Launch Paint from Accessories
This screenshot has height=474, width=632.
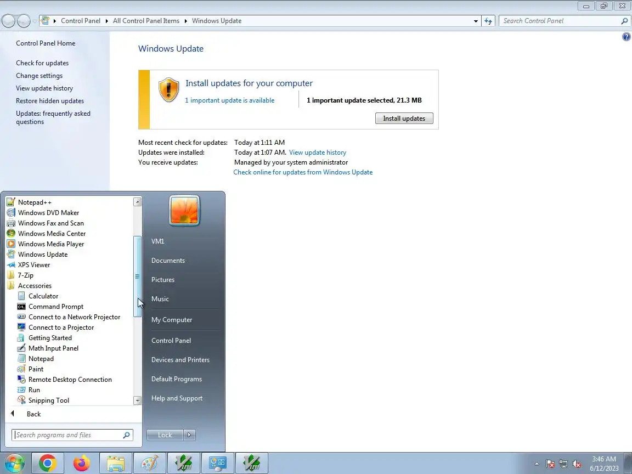pos(36,369)
